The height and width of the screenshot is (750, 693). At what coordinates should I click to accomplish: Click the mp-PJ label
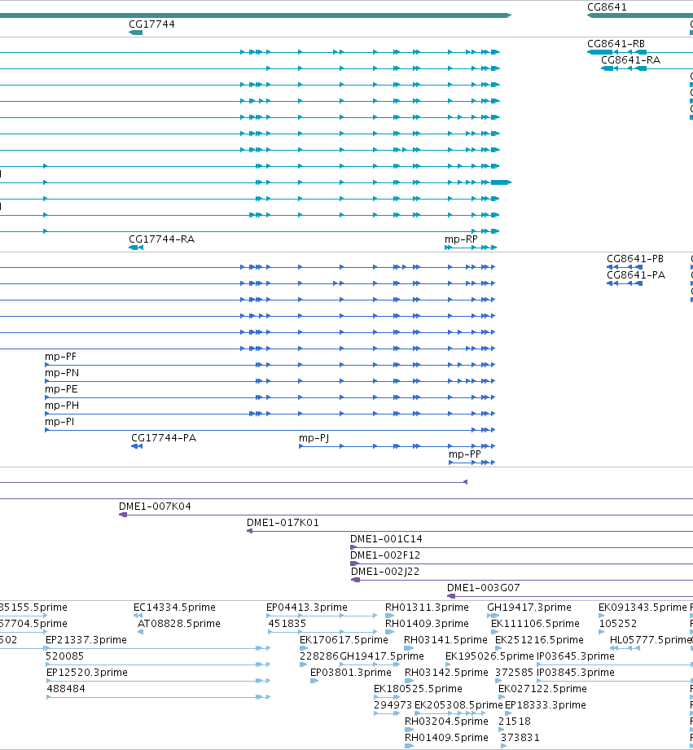point(314,438)
